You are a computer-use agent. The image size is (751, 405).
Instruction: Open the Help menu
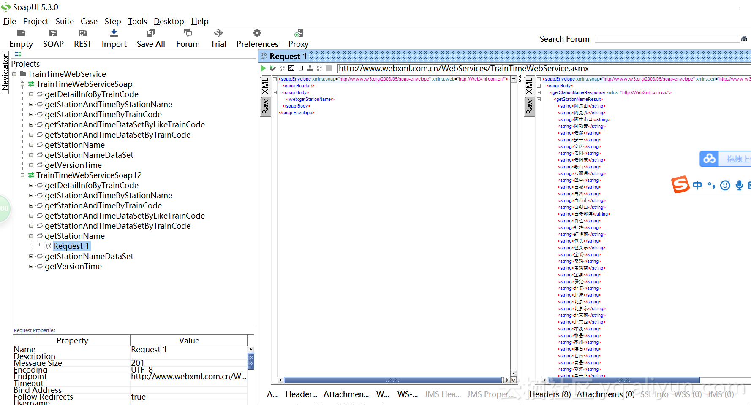point(200,21)
